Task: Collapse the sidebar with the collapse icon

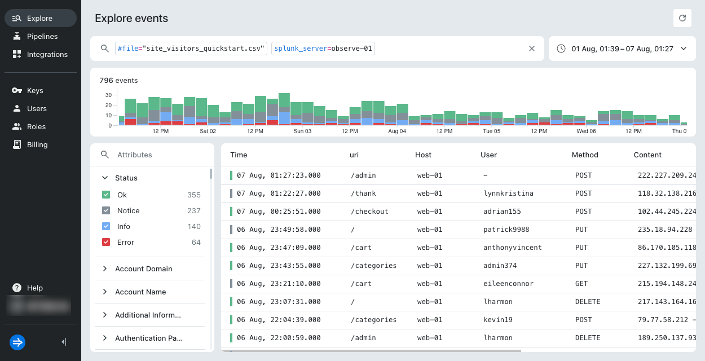Action: (x=64, y=342)
